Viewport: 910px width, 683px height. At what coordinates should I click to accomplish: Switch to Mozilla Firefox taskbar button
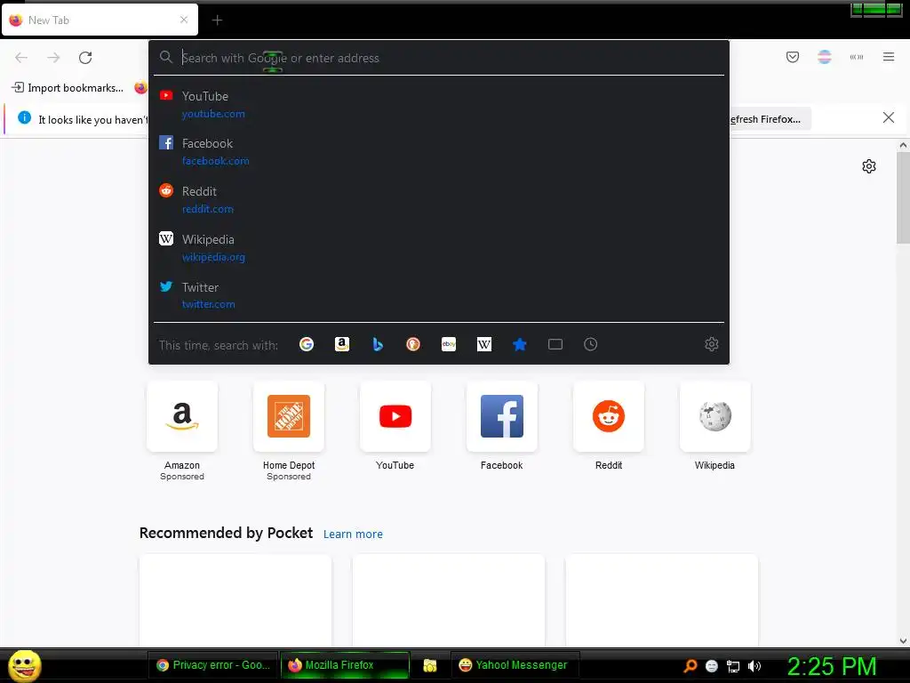pyautogui.click(x=345, y=665)
